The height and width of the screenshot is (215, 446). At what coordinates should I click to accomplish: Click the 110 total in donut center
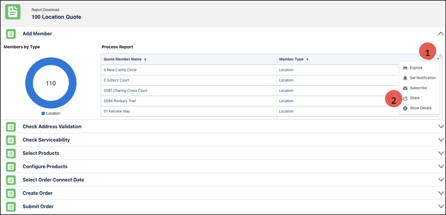tap(51, 83)
